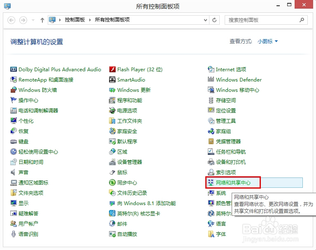The image size is (316, 250).
Task: Click the 存储空间 icon
Action: pyautogui.click(x=211, y=100)
